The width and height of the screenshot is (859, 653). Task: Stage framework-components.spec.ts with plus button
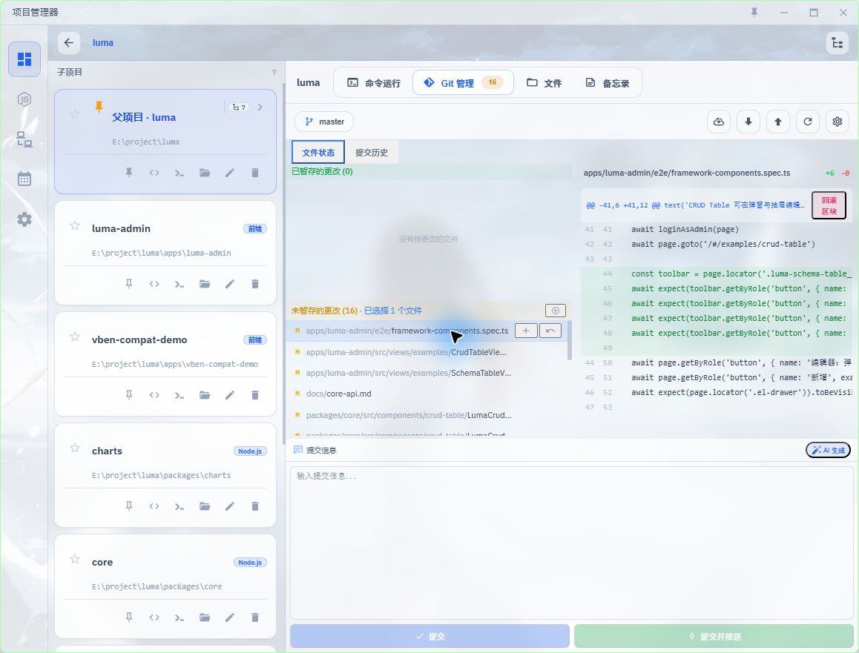pos(526,331)
